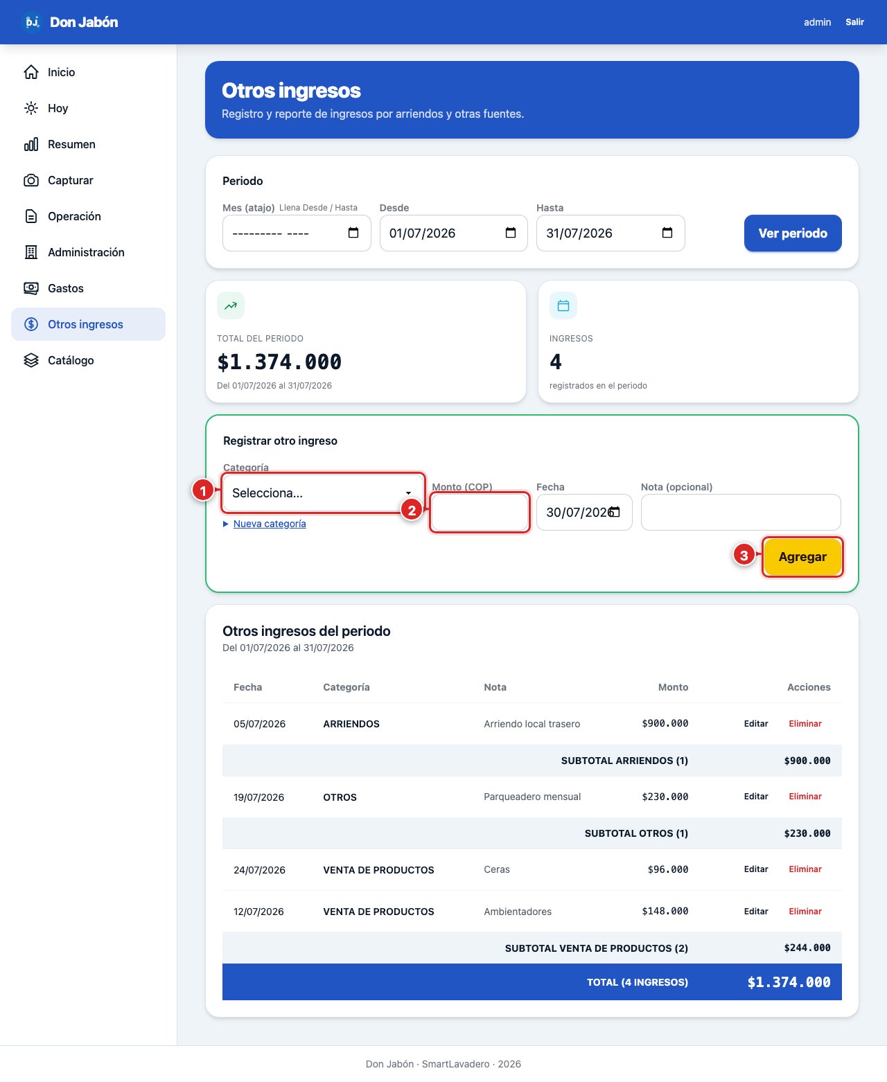Click Salir to log out
The height and width of the screenshot is (1082, 887).
click(x=854, y=22)
